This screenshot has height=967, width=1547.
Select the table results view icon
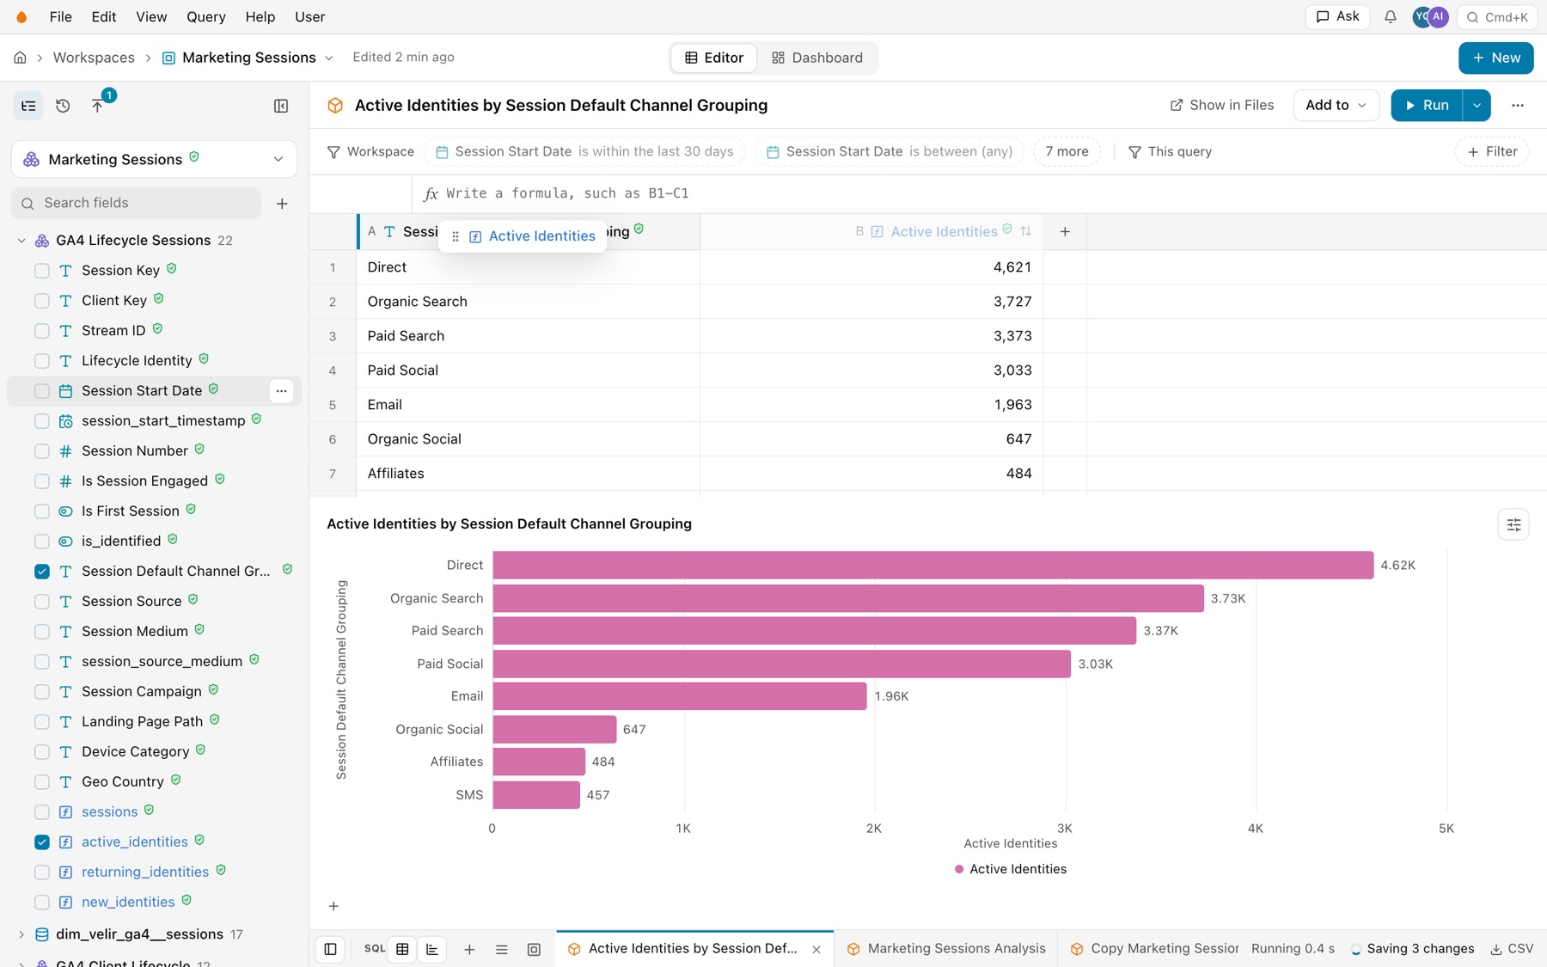pos(402,949)
